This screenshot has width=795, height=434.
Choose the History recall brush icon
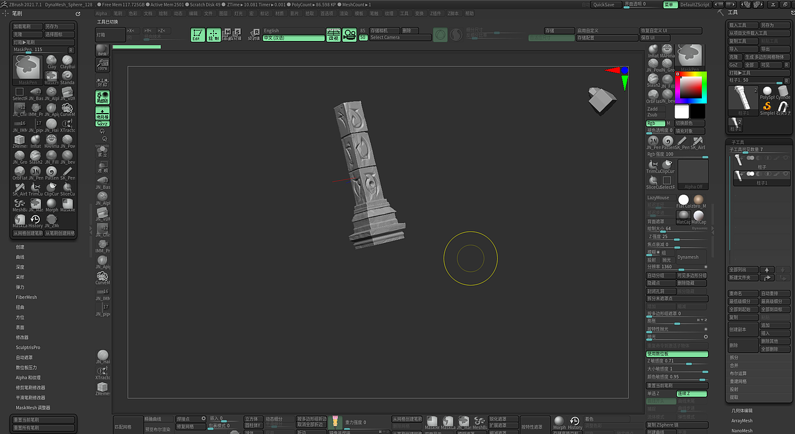click(35, 221)
